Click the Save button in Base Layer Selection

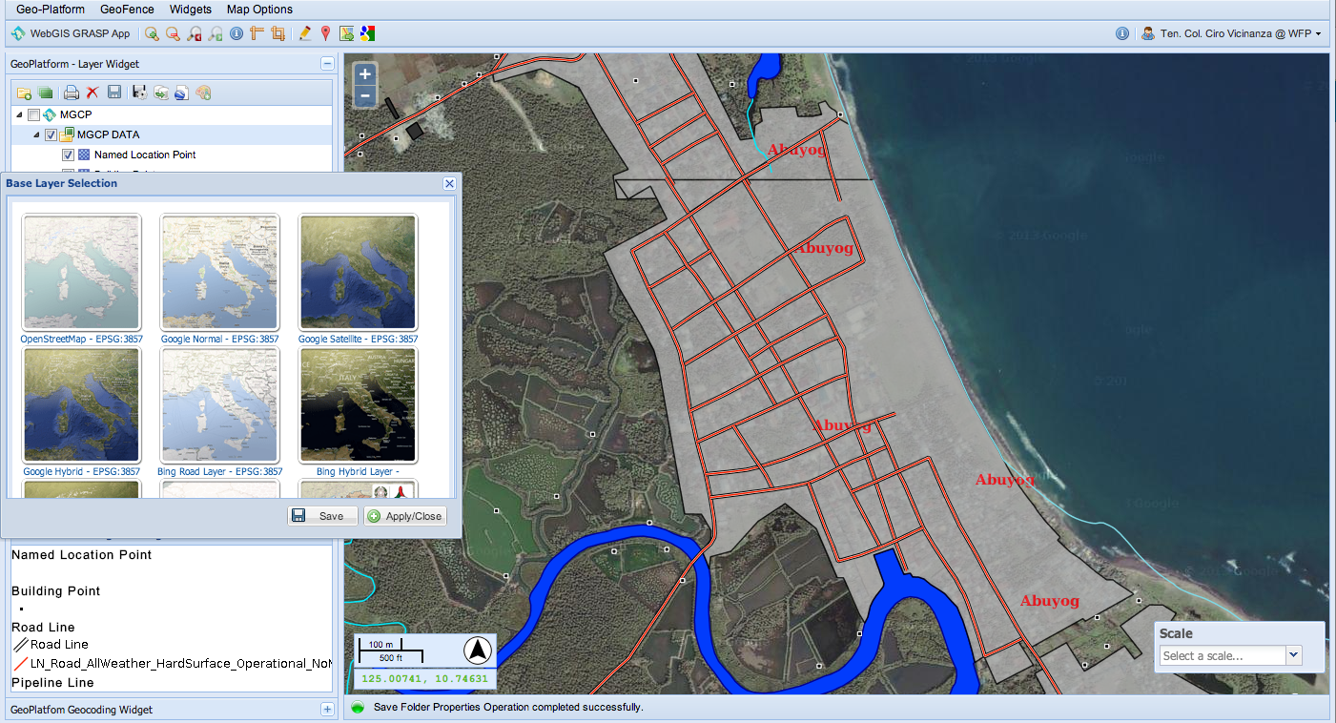(322, 516)
